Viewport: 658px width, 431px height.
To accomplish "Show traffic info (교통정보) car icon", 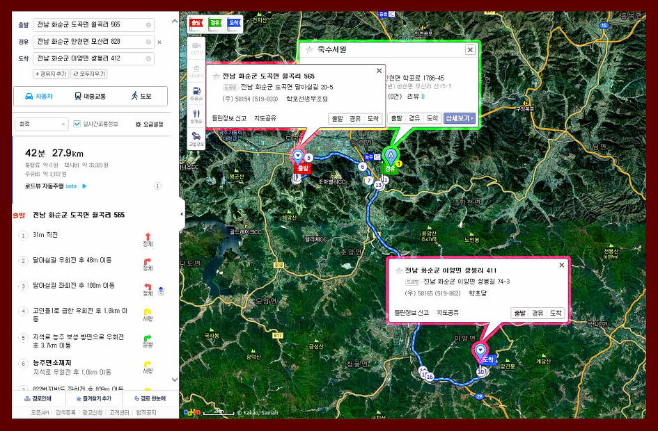I will pyautogui.click(x=196, y=139).
